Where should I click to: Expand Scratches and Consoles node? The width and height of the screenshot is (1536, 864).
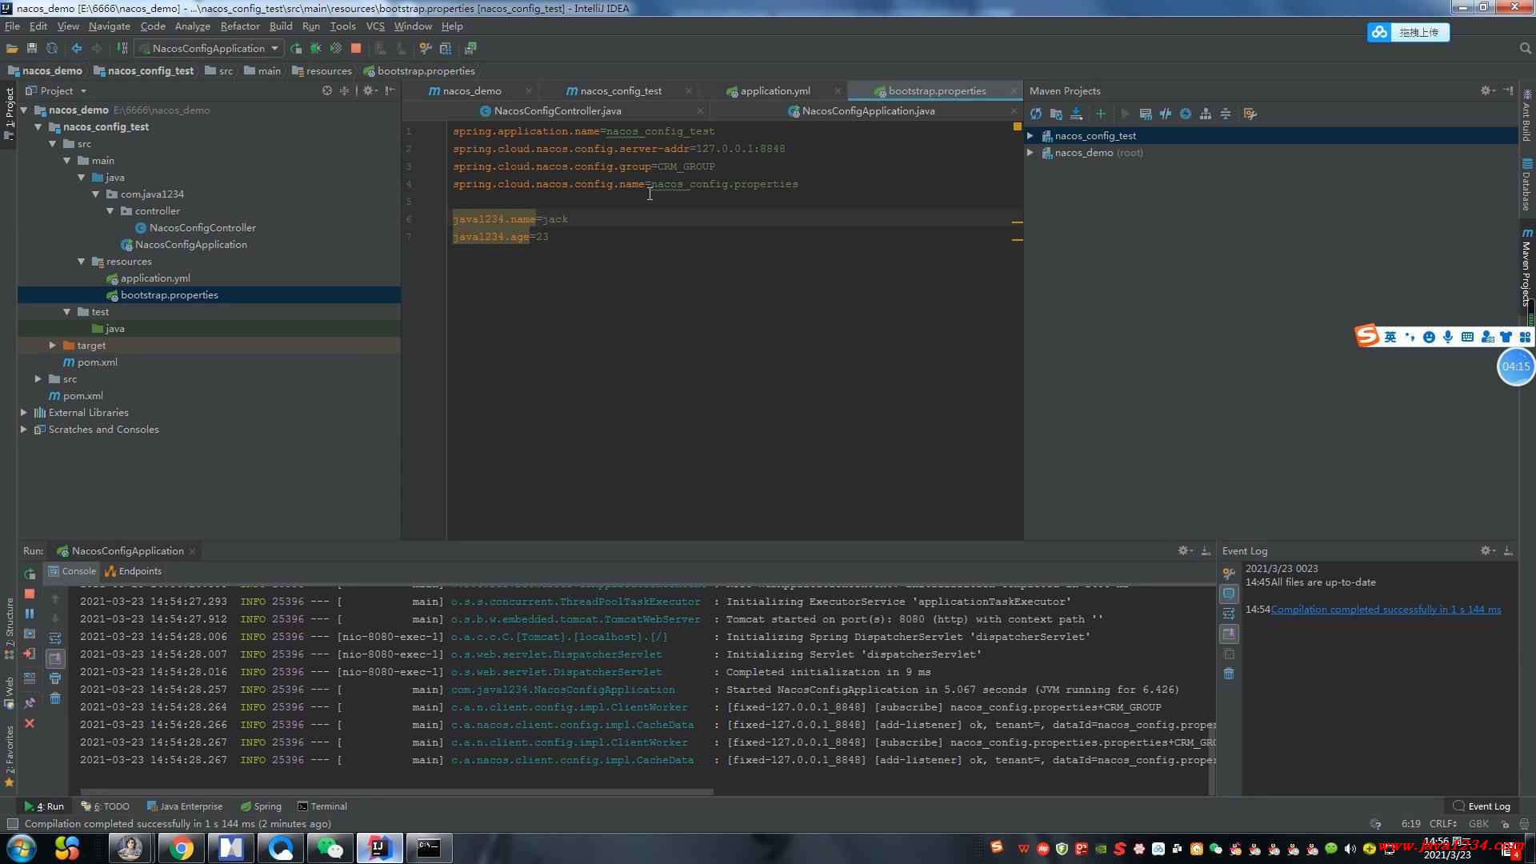(23, 430)
